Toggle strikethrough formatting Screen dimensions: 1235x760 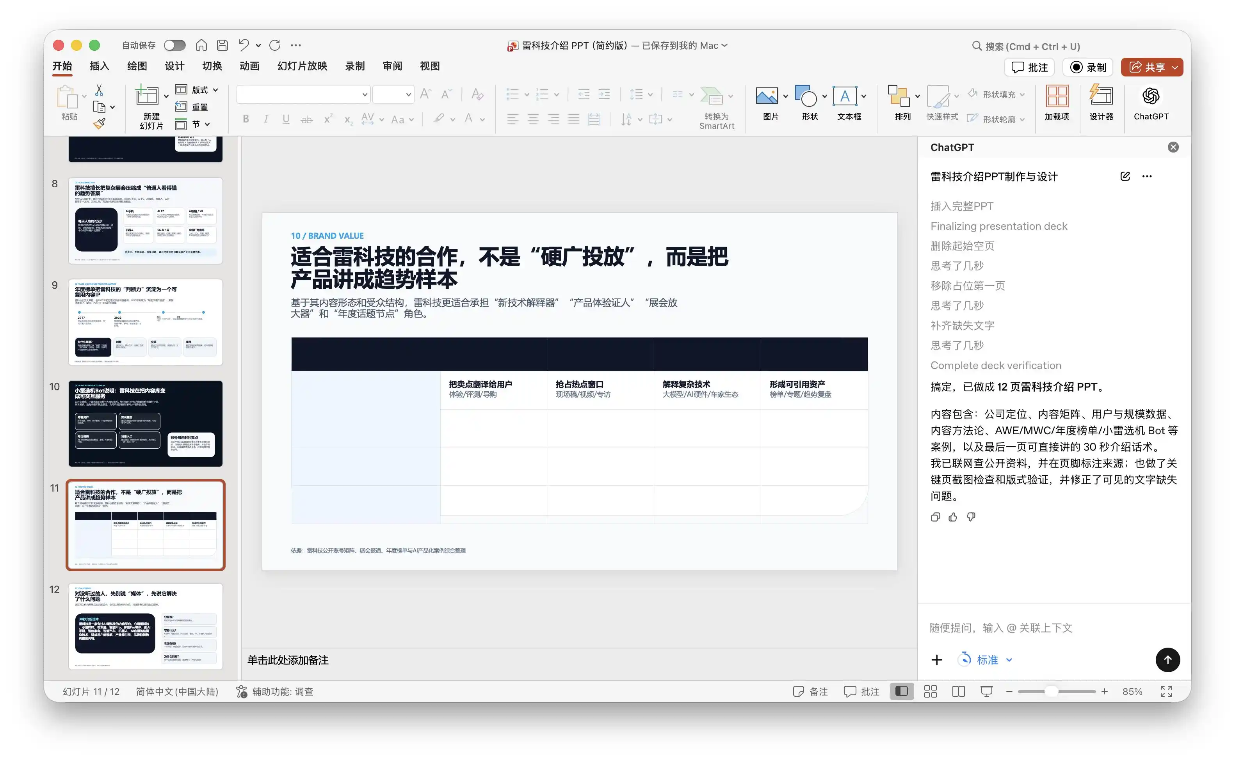click(306, 119)
